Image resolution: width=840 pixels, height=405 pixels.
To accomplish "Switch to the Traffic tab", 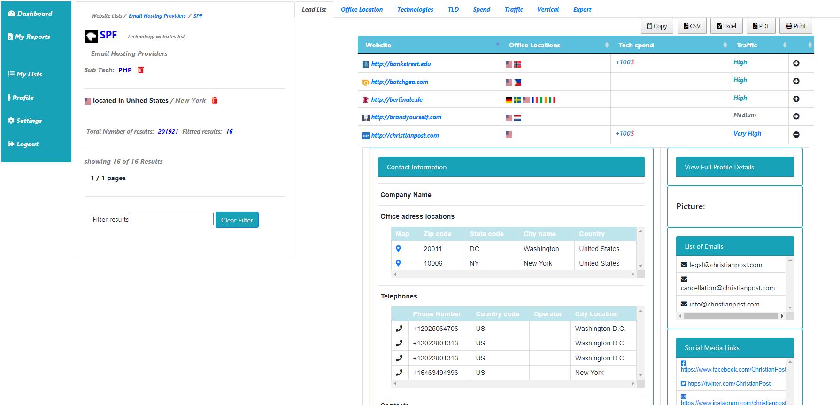I will point(514,9).
